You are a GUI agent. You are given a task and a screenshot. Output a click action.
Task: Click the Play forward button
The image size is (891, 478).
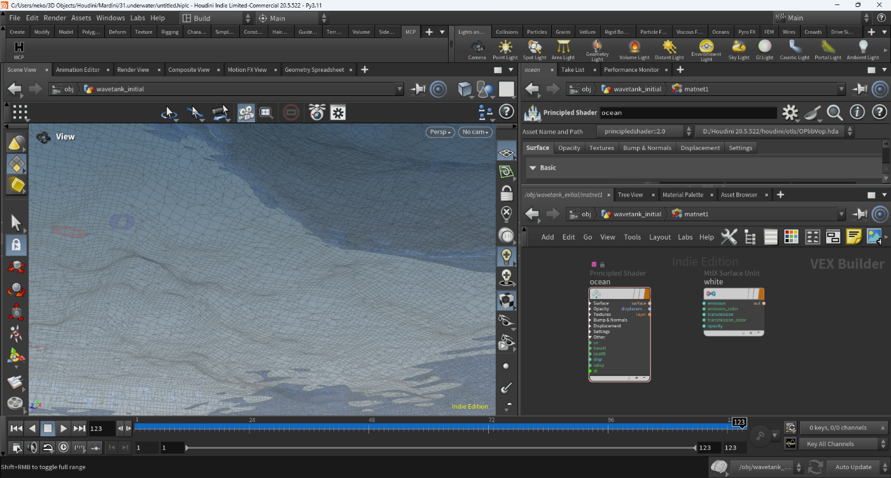(x=64, y=428)
